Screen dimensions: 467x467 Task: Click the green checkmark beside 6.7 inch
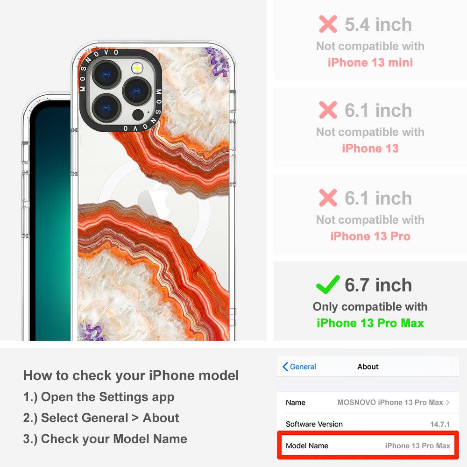pyautogui.click(x=328, y=284)
